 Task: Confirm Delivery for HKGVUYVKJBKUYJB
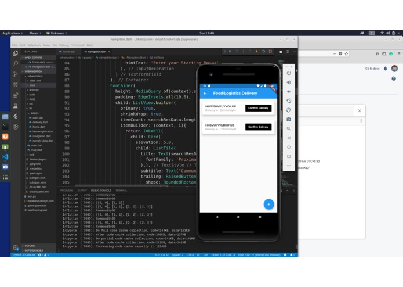(258, 127)
